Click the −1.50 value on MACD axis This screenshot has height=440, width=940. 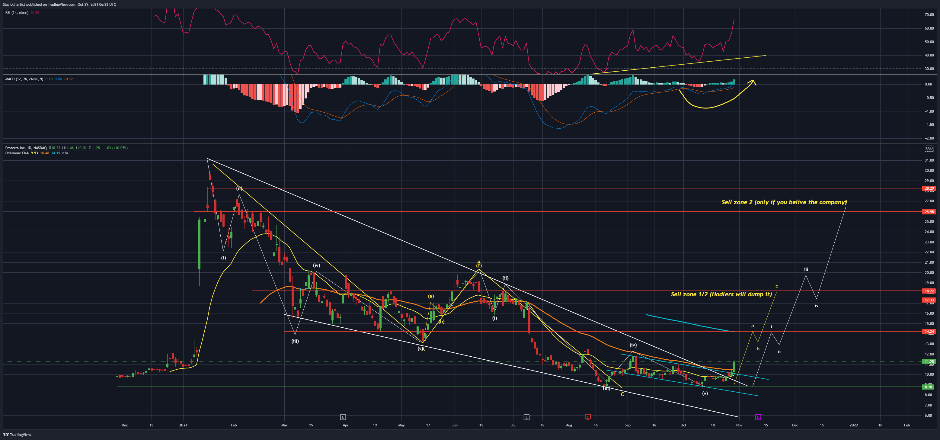929,125
